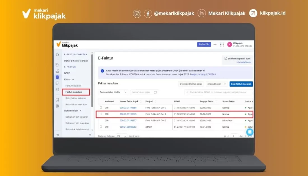Open Lihat detail kuota link
This screenshot has height=176, width=308.
(x=243, y=62)
